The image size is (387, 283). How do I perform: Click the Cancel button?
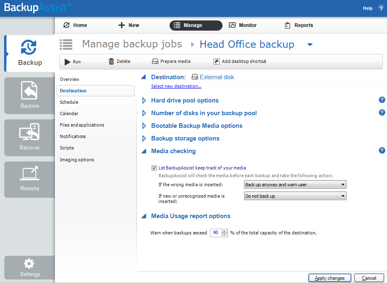coord(369,278)
